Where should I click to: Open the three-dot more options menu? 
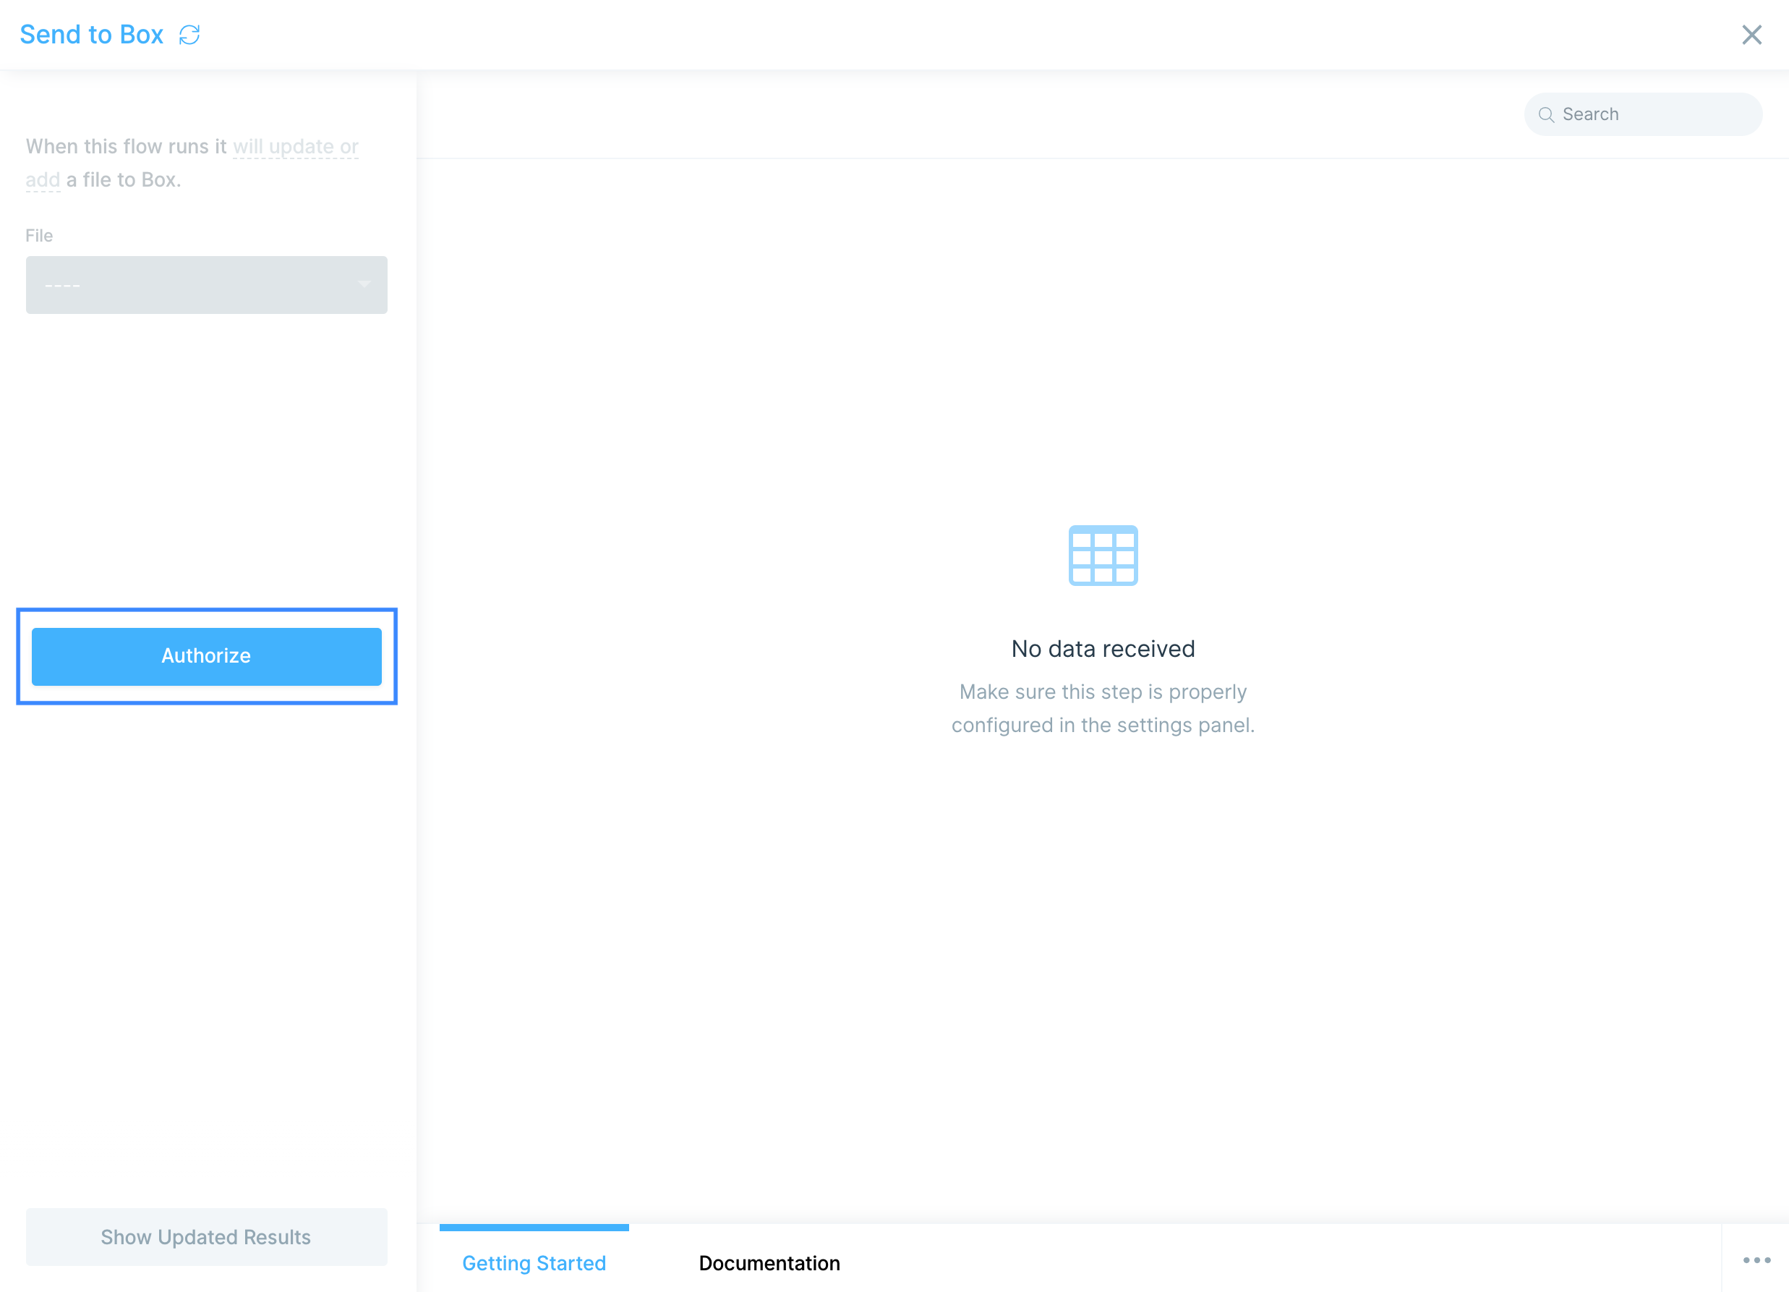[1756, 1260]
